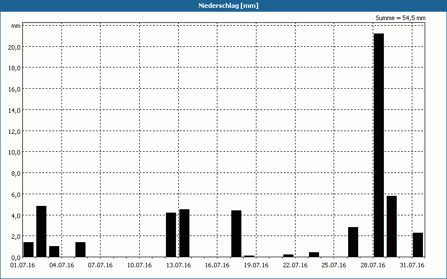Viewport: 447px width, 279px height.
Task: Select the 16.07.16 date label
Action: 217,265
